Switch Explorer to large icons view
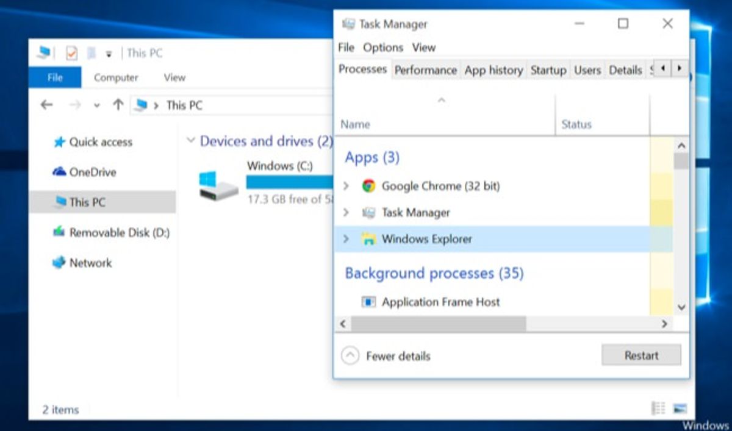Screen dimensions: 732x431 pos(680,408)
